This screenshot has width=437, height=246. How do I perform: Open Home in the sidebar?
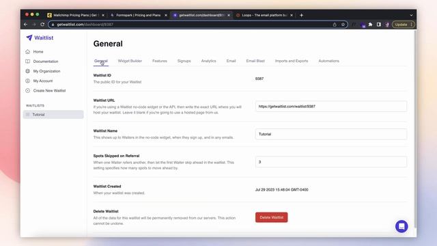(x=38, y=52)
